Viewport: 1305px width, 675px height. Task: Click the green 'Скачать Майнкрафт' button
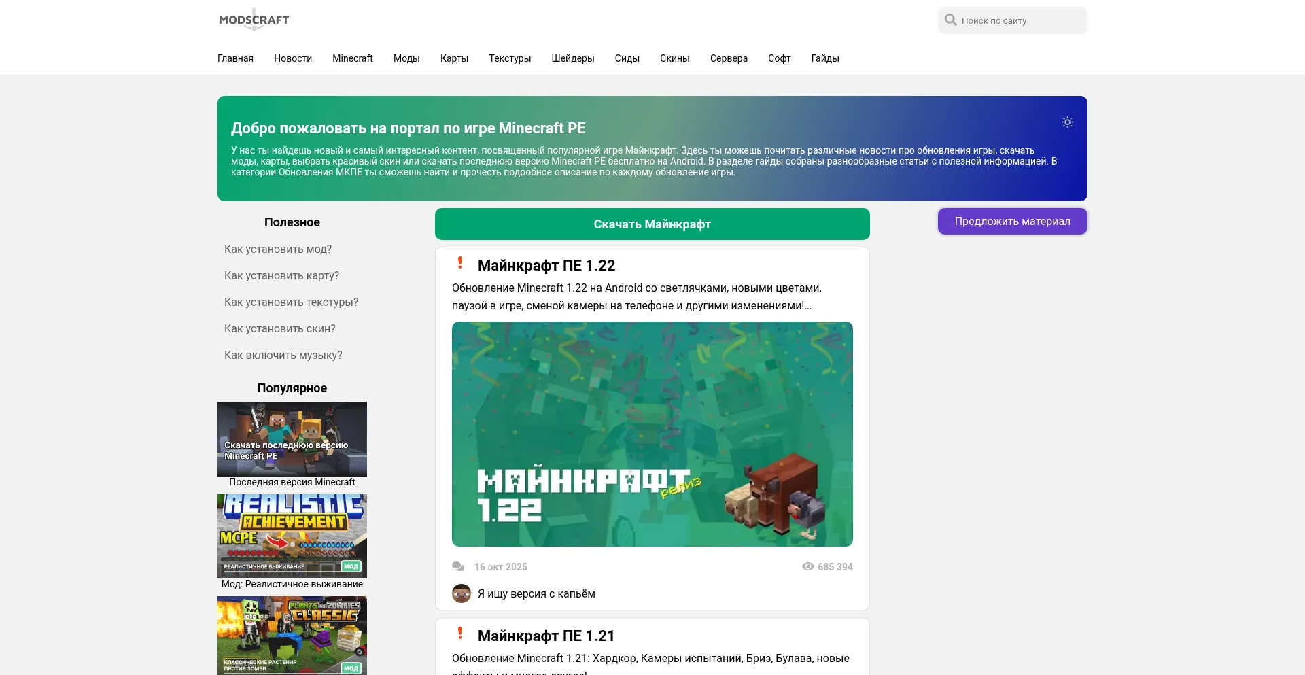652,224
